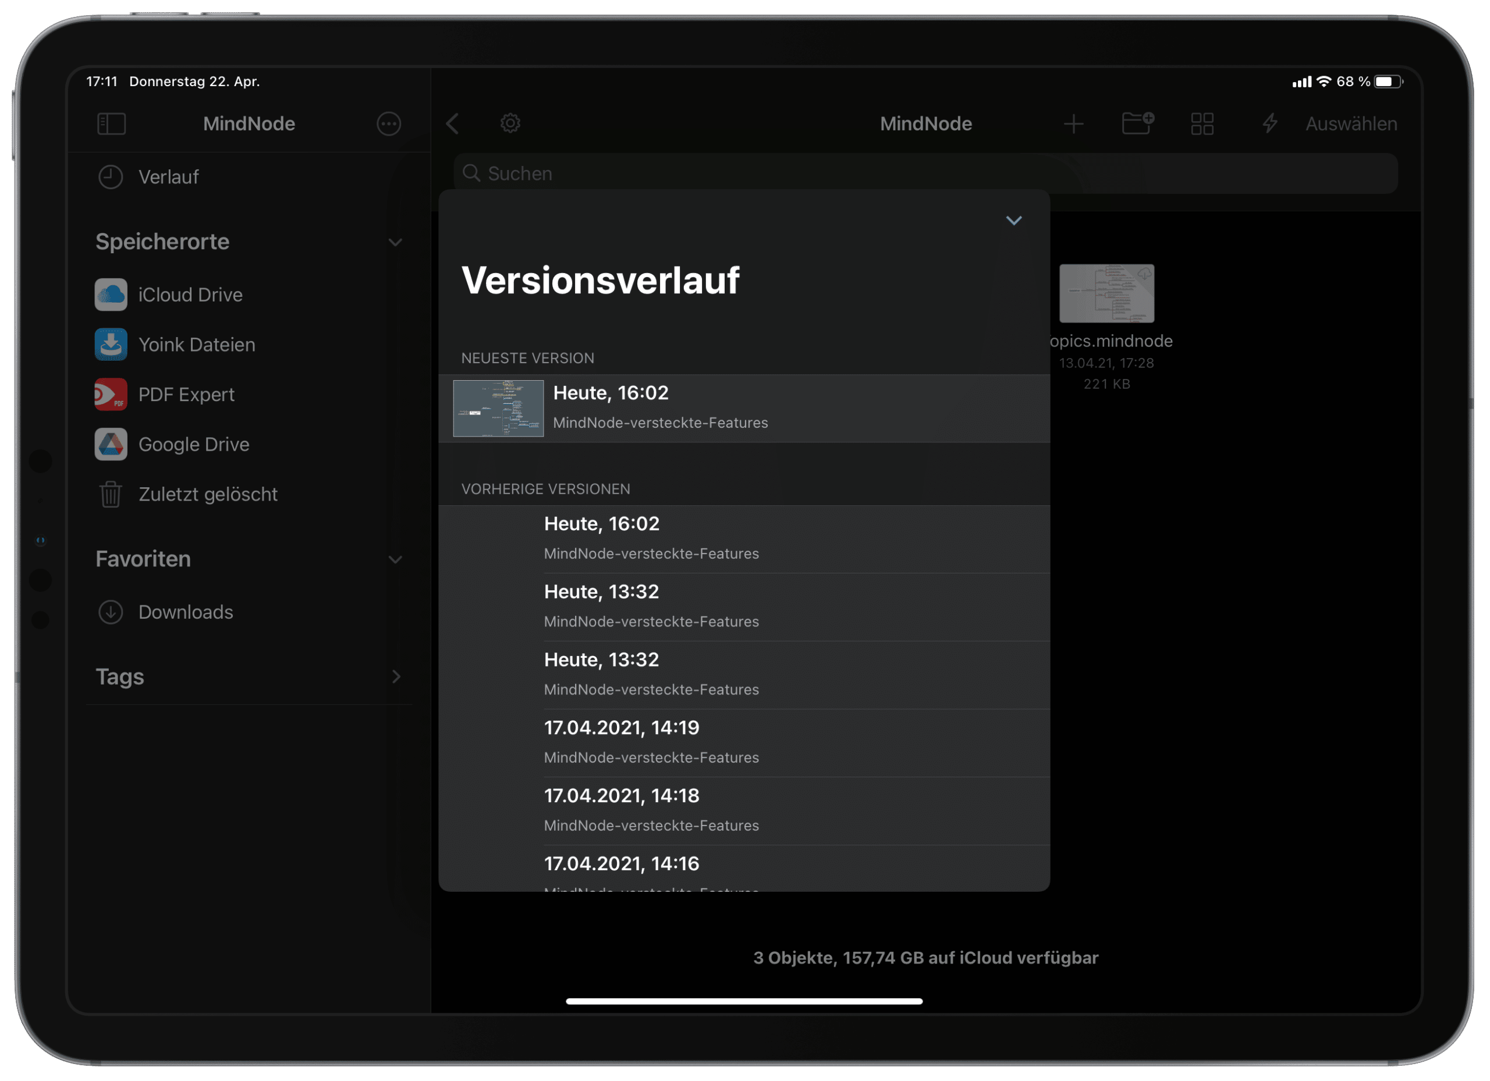Toggle the sidebar panel icon
Viewport: 1490px width, 1081px height.
click(x=112, y=123)
